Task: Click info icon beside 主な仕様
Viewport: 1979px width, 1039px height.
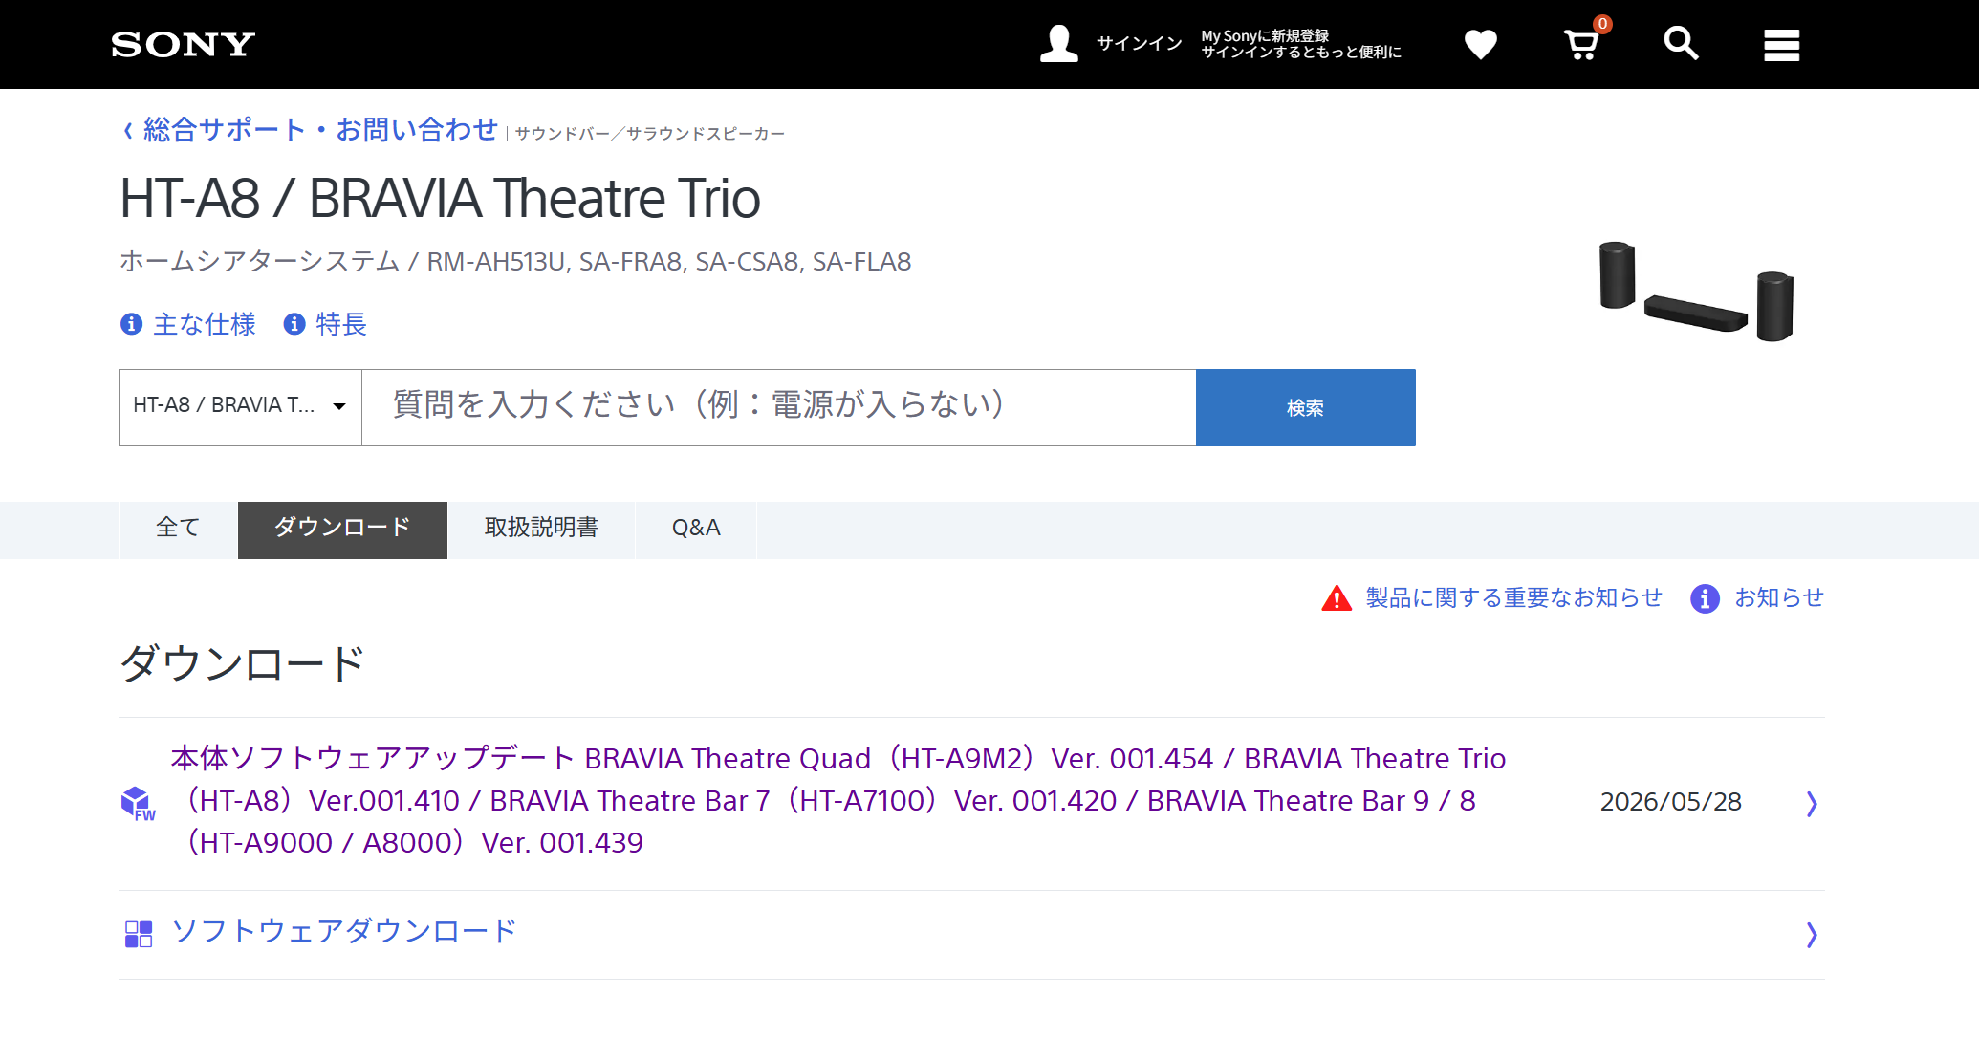Action: (x=131, y=324)
